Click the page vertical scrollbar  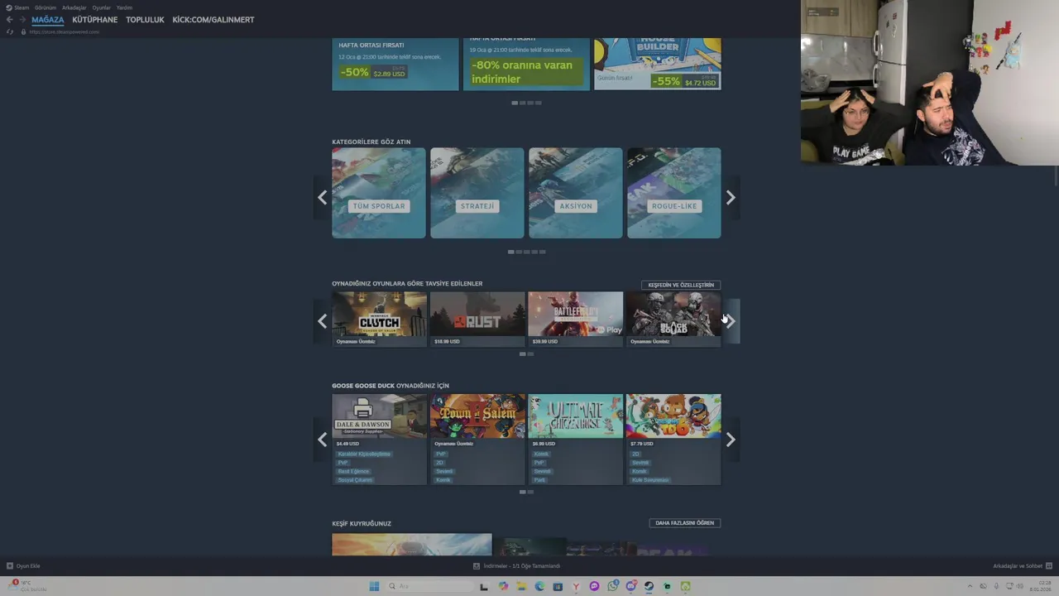pyautogui.click(x=1056, y=176)
